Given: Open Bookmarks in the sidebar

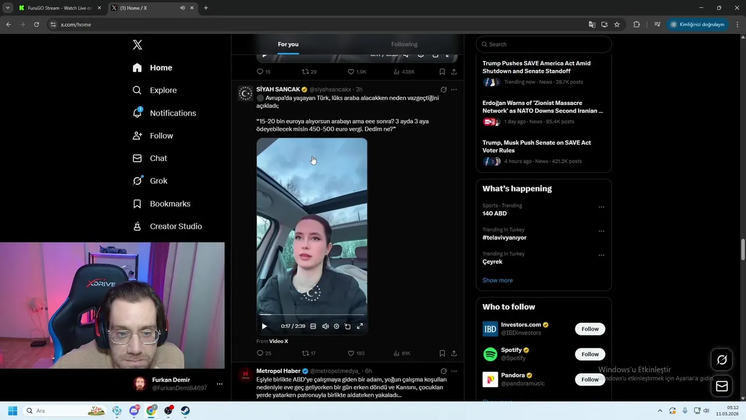Looking at the screenshot, I should (x=162, y=204).
